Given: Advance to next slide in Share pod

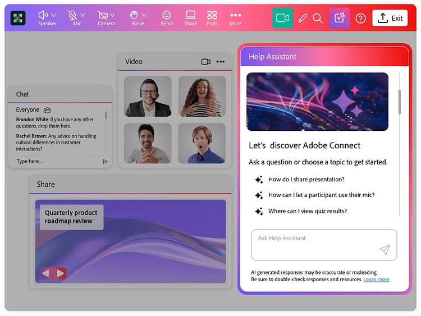Looking at the screenshot, I should coord(60,273).
